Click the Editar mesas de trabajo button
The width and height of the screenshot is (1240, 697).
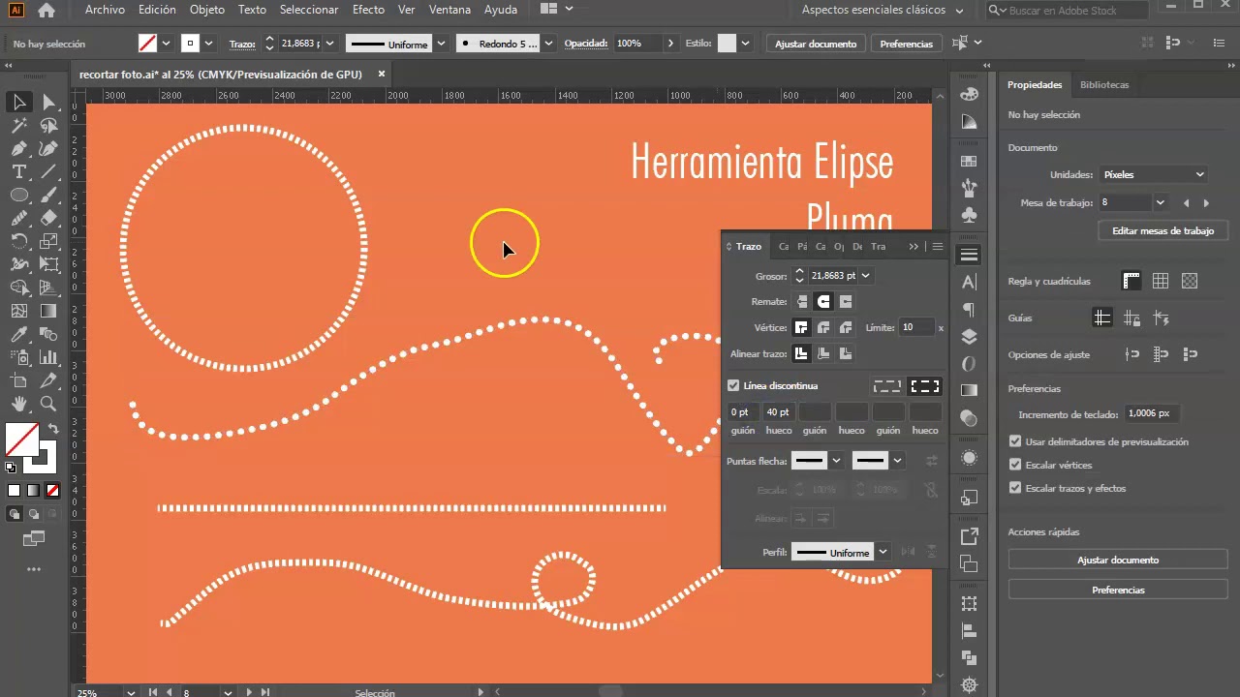pyautogui.click(x=1162, y=230)
